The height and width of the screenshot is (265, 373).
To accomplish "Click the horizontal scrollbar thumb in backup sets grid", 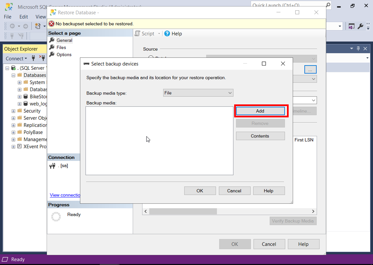I will [183, 211].
